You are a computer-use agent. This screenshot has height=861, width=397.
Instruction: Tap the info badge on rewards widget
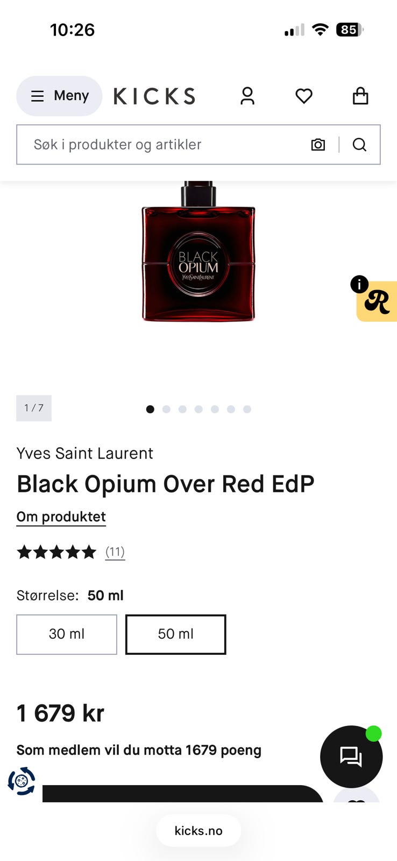[x=359, y=284]
